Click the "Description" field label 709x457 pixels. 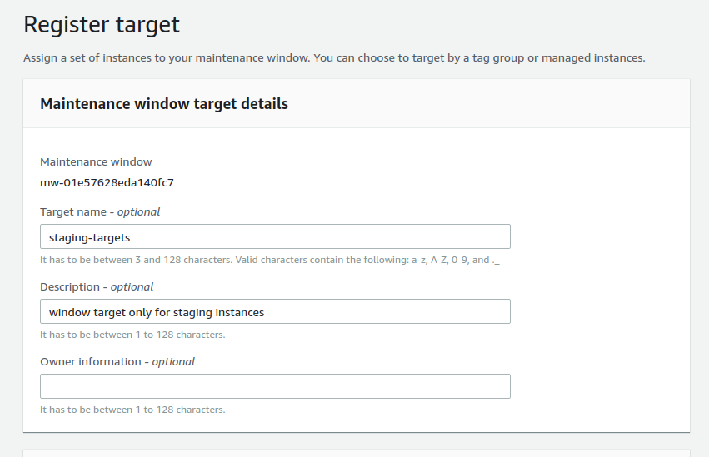pyautogui.click(x=71, y=287)
